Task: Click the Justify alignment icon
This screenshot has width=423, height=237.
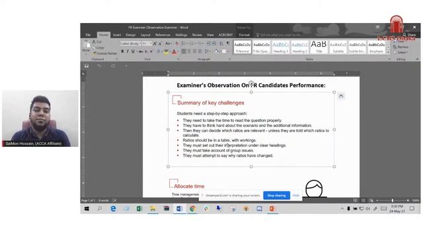Action: (x=200, y=51)
